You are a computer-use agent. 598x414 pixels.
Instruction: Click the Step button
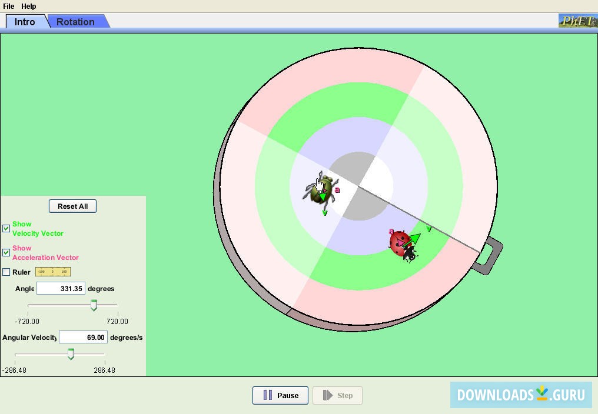click(337, 395)
